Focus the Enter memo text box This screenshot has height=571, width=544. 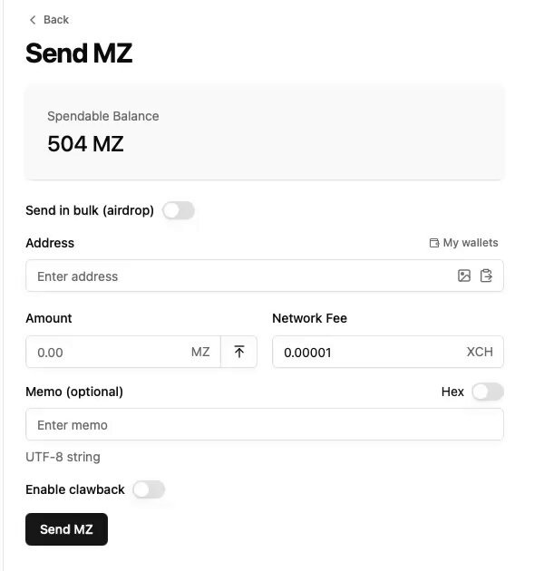click(265, 424)
